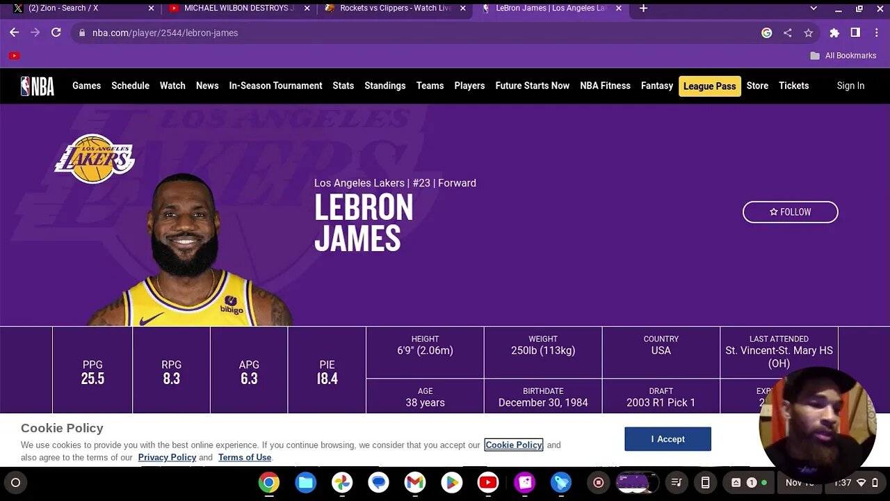Open the Messages app on the shelf
Image resolution: width=890 pixels, height=501 pixels.
pyautogui.click(x=378, y=482)
